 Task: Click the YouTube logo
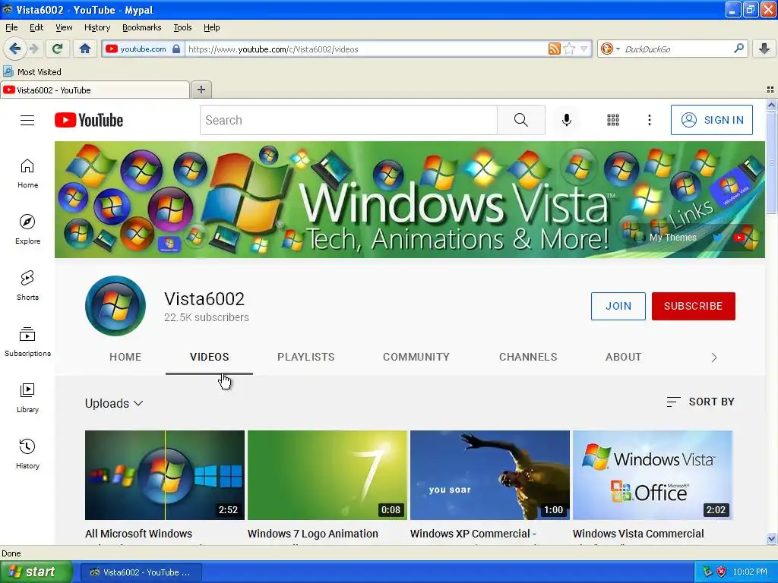[x=89, y=121]
